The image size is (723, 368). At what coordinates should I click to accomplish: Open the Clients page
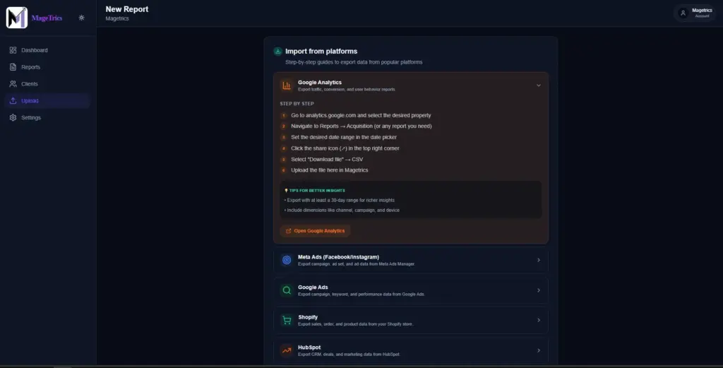[30, 84]
